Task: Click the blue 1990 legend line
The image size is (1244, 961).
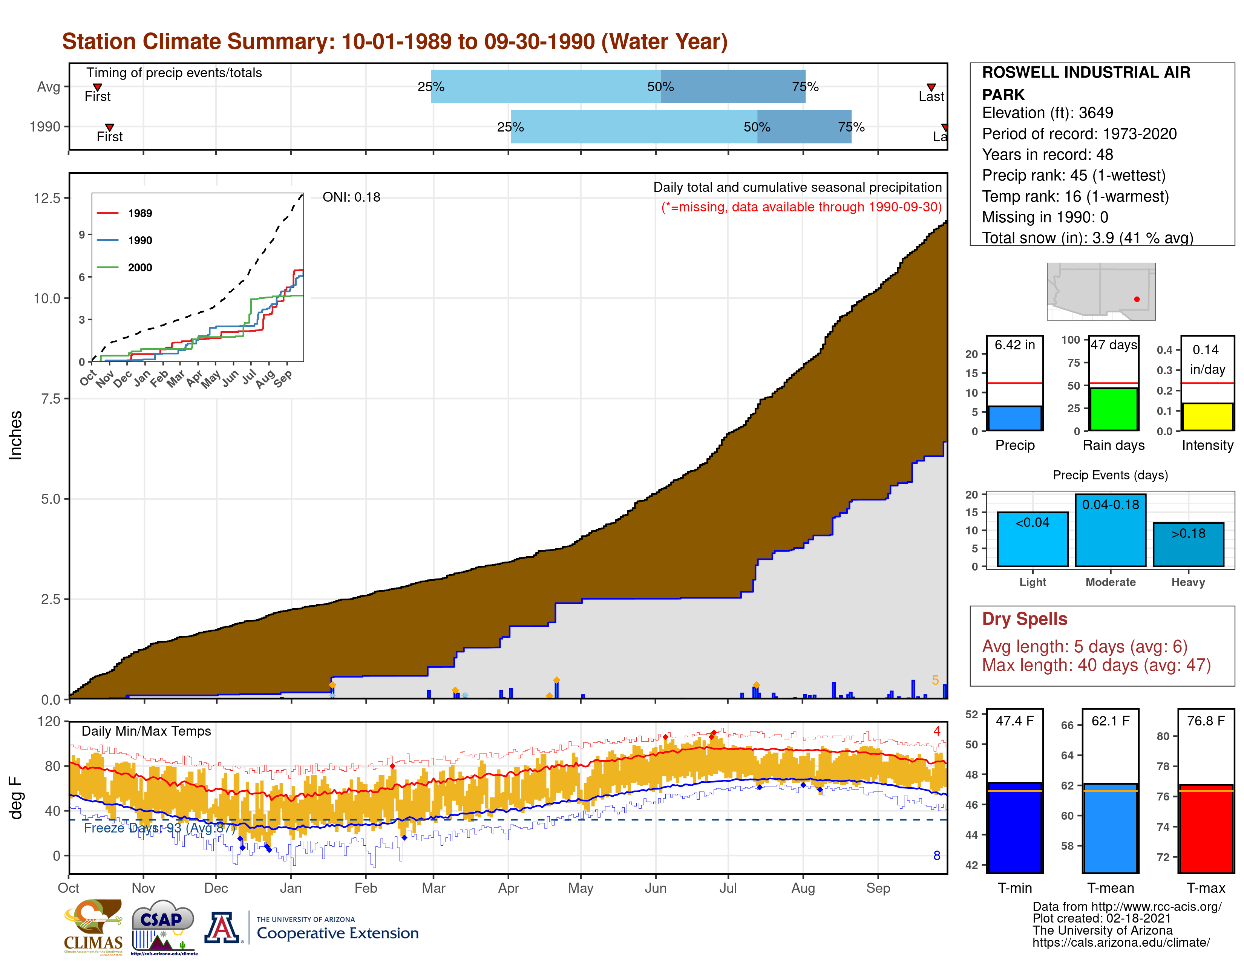Action: pos(108,240)
